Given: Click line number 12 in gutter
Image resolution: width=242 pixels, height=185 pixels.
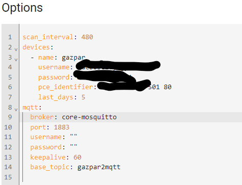Looking at the screenshot, I should [8, 147].
